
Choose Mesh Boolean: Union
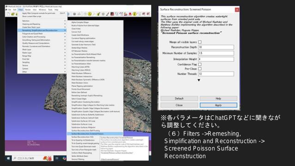tap(95, 83)
